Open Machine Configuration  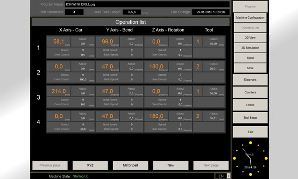(250, 17)
